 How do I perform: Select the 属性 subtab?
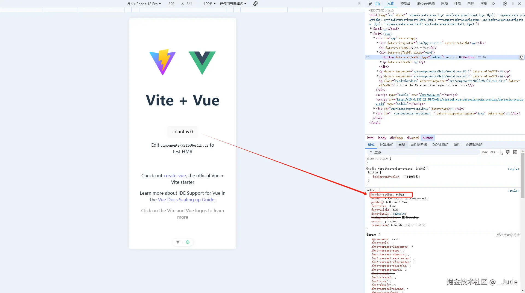457,145
